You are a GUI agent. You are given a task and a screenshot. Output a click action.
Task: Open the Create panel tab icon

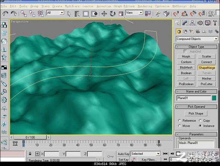(x=178, y=23)
